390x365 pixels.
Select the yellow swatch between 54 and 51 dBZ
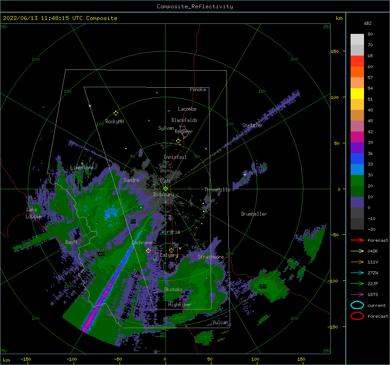(x=357, y=94)
